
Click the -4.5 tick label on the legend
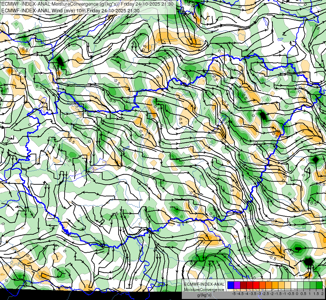tap(240, 294)
